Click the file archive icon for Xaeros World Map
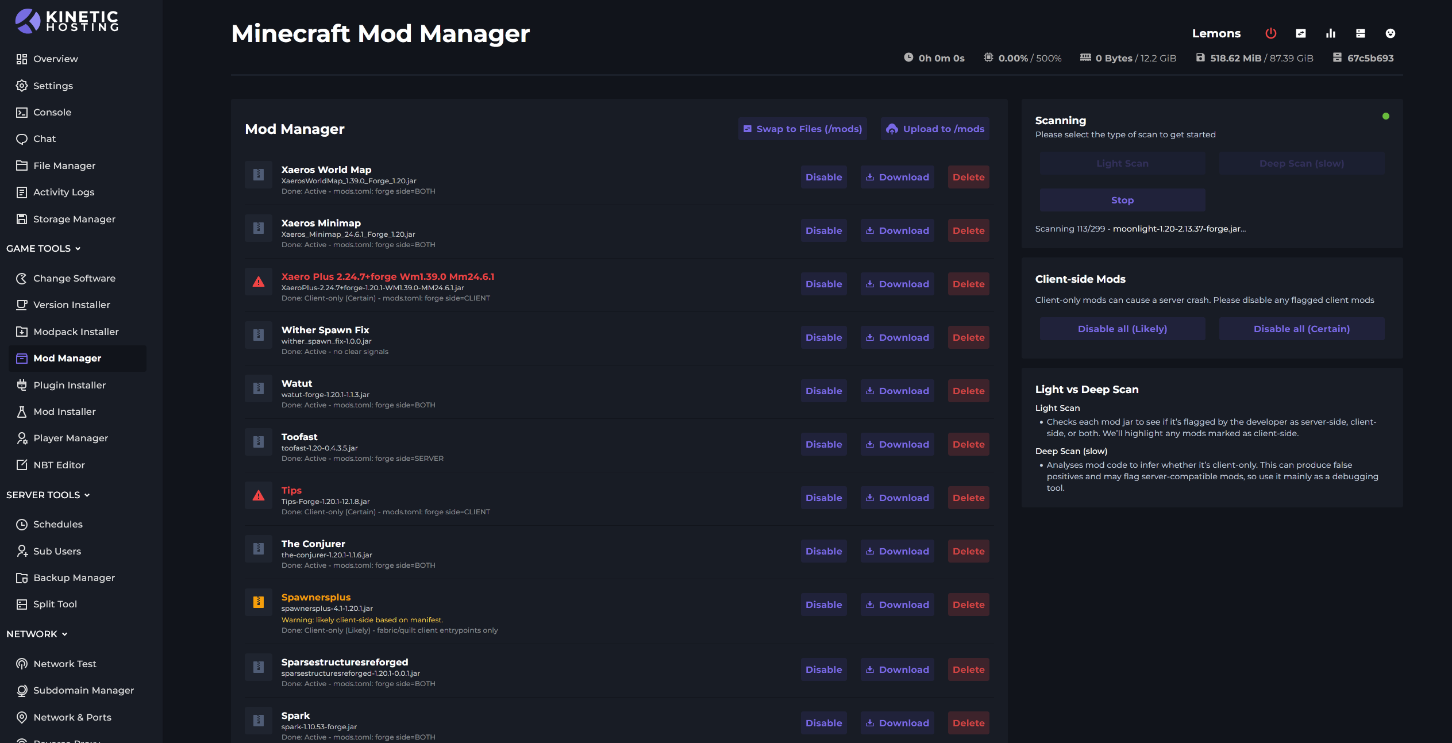This screenshot has height=743, width=1452. (259, 175)
